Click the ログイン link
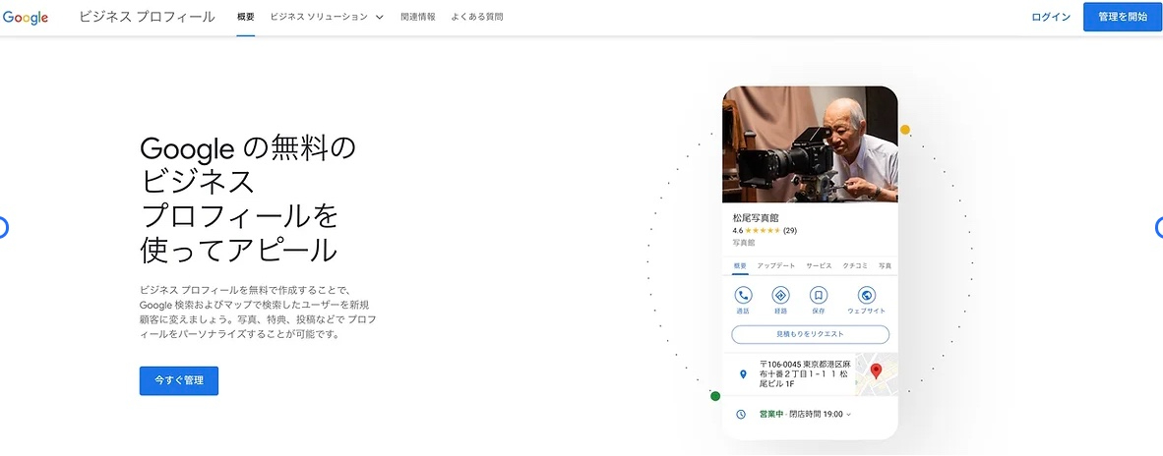The height and width of the screenshot is (456, 1163). tap(1051, 17)
